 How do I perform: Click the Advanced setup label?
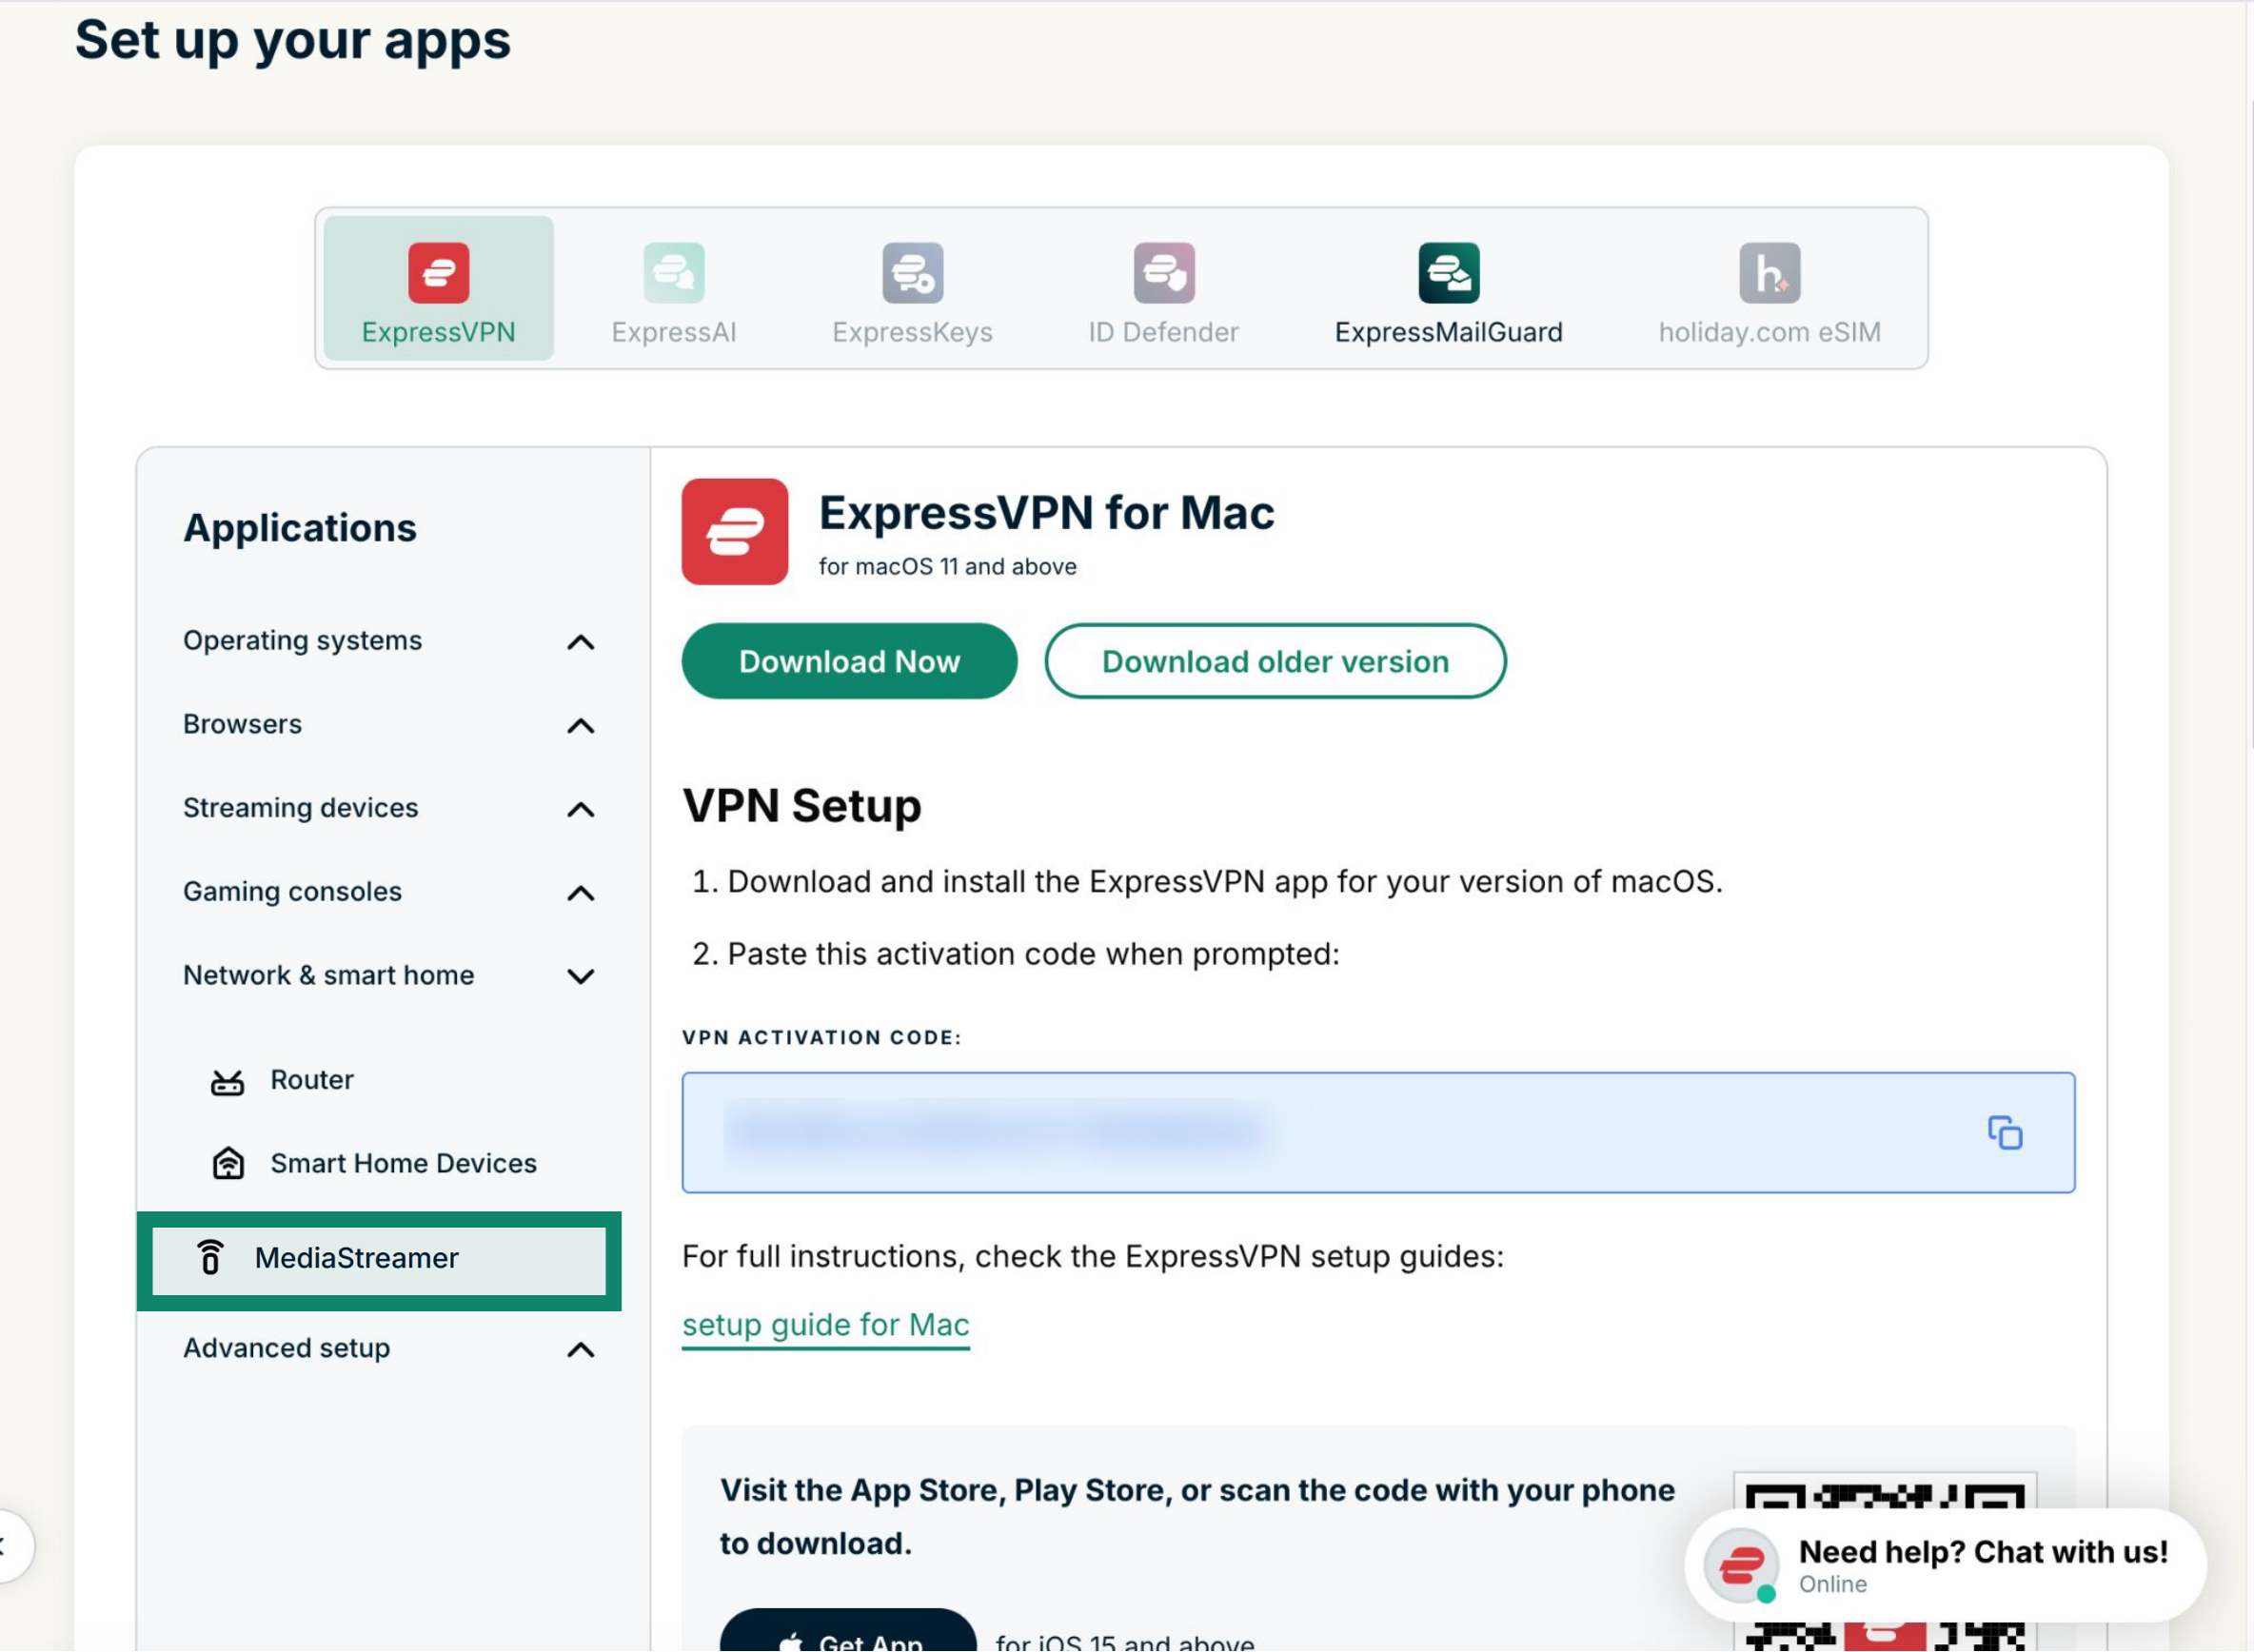click(x=286, y=1349)
